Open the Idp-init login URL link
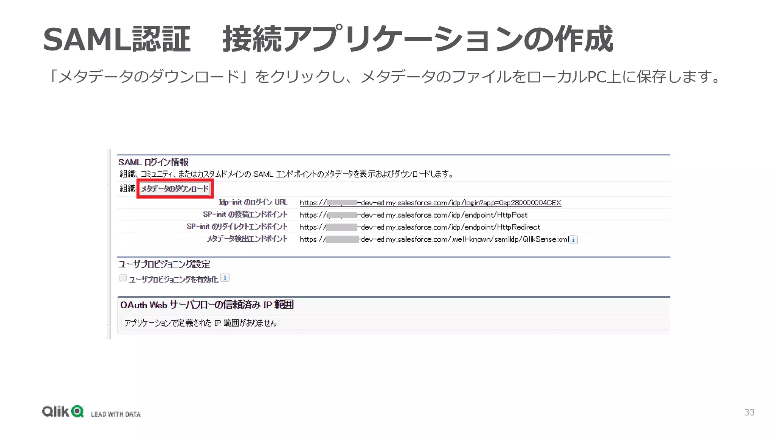 [430, 203]
